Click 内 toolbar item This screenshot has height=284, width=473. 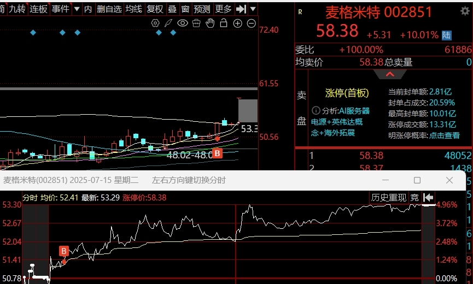click(x=88, y=9)
